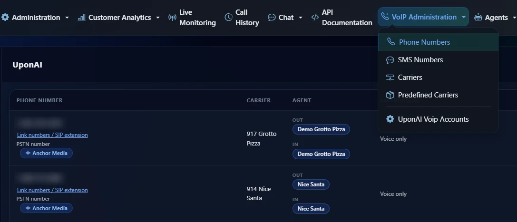This screenshot has height=222, width=517.
Task: Click the UponAI Voip Accounts gear icon
Action: [x=390, y=119]
